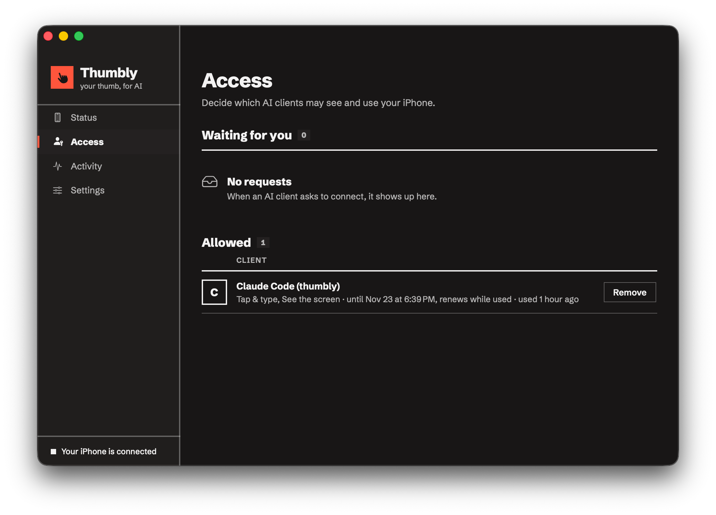Click the Thumbly hand logo icon
716x515 pixels.
(x=62, y=77)
